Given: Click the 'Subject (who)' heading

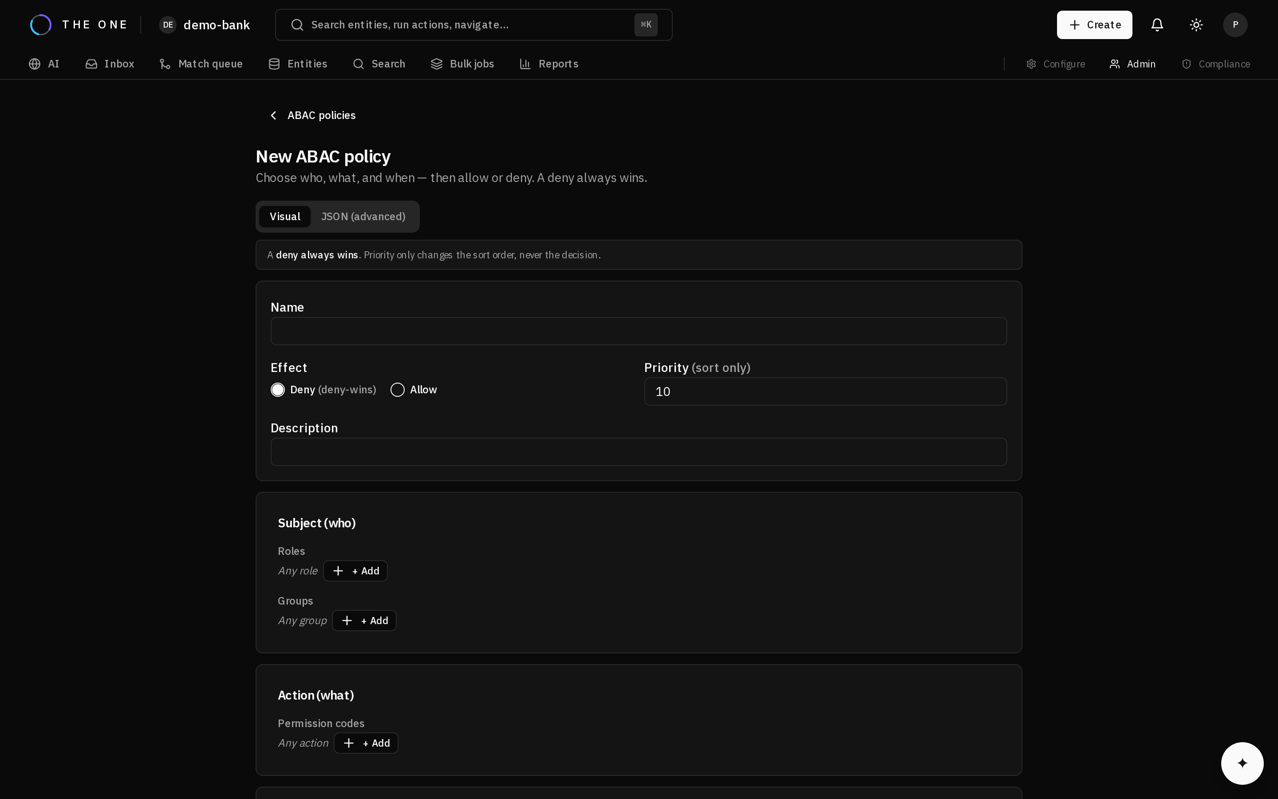Looking at the screenshot, I should point(317,523).
